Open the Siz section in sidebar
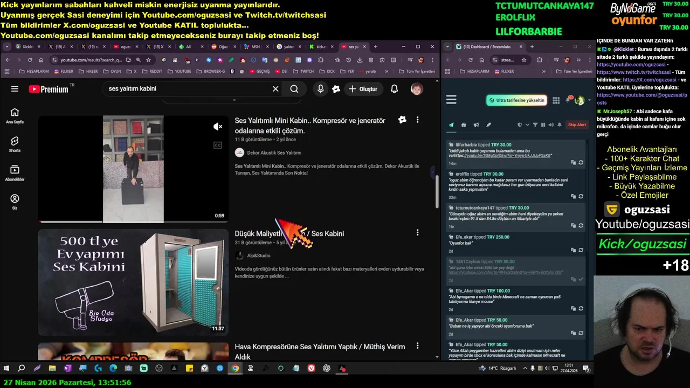Image resolution: width=690 pixels, height=388 pixels. pyautogui.click(x=15, y=202)
